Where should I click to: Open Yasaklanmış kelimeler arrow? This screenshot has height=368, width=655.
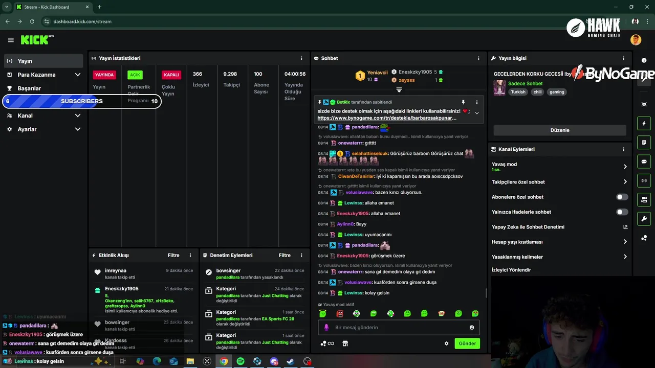click(x=625, y=257)
